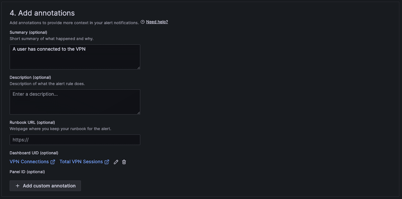This screenshot has height=199, width=402.
Task: Delete the linked dashboard via the trash icon
Action: (x=124, y=162)
